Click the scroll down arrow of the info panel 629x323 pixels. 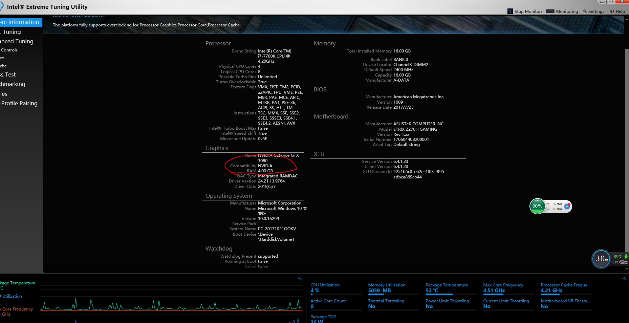[627, 269]
